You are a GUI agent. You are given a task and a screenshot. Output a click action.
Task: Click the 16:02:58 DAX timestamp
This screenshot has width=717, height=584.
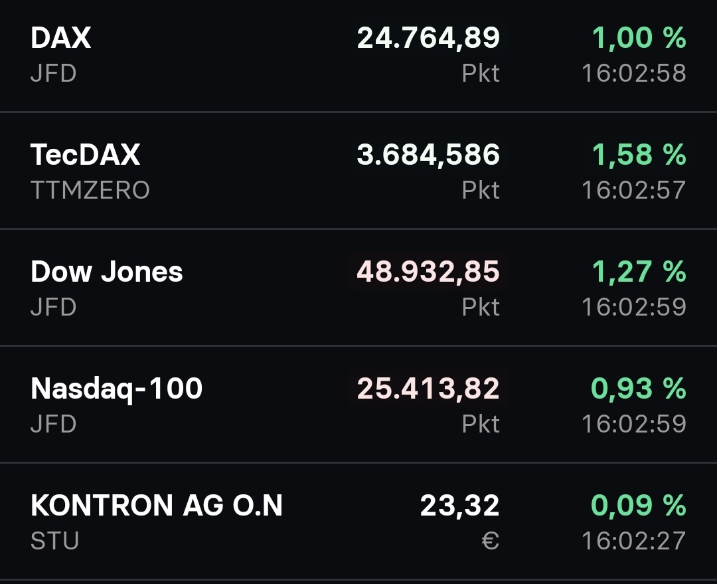point(633,73)
